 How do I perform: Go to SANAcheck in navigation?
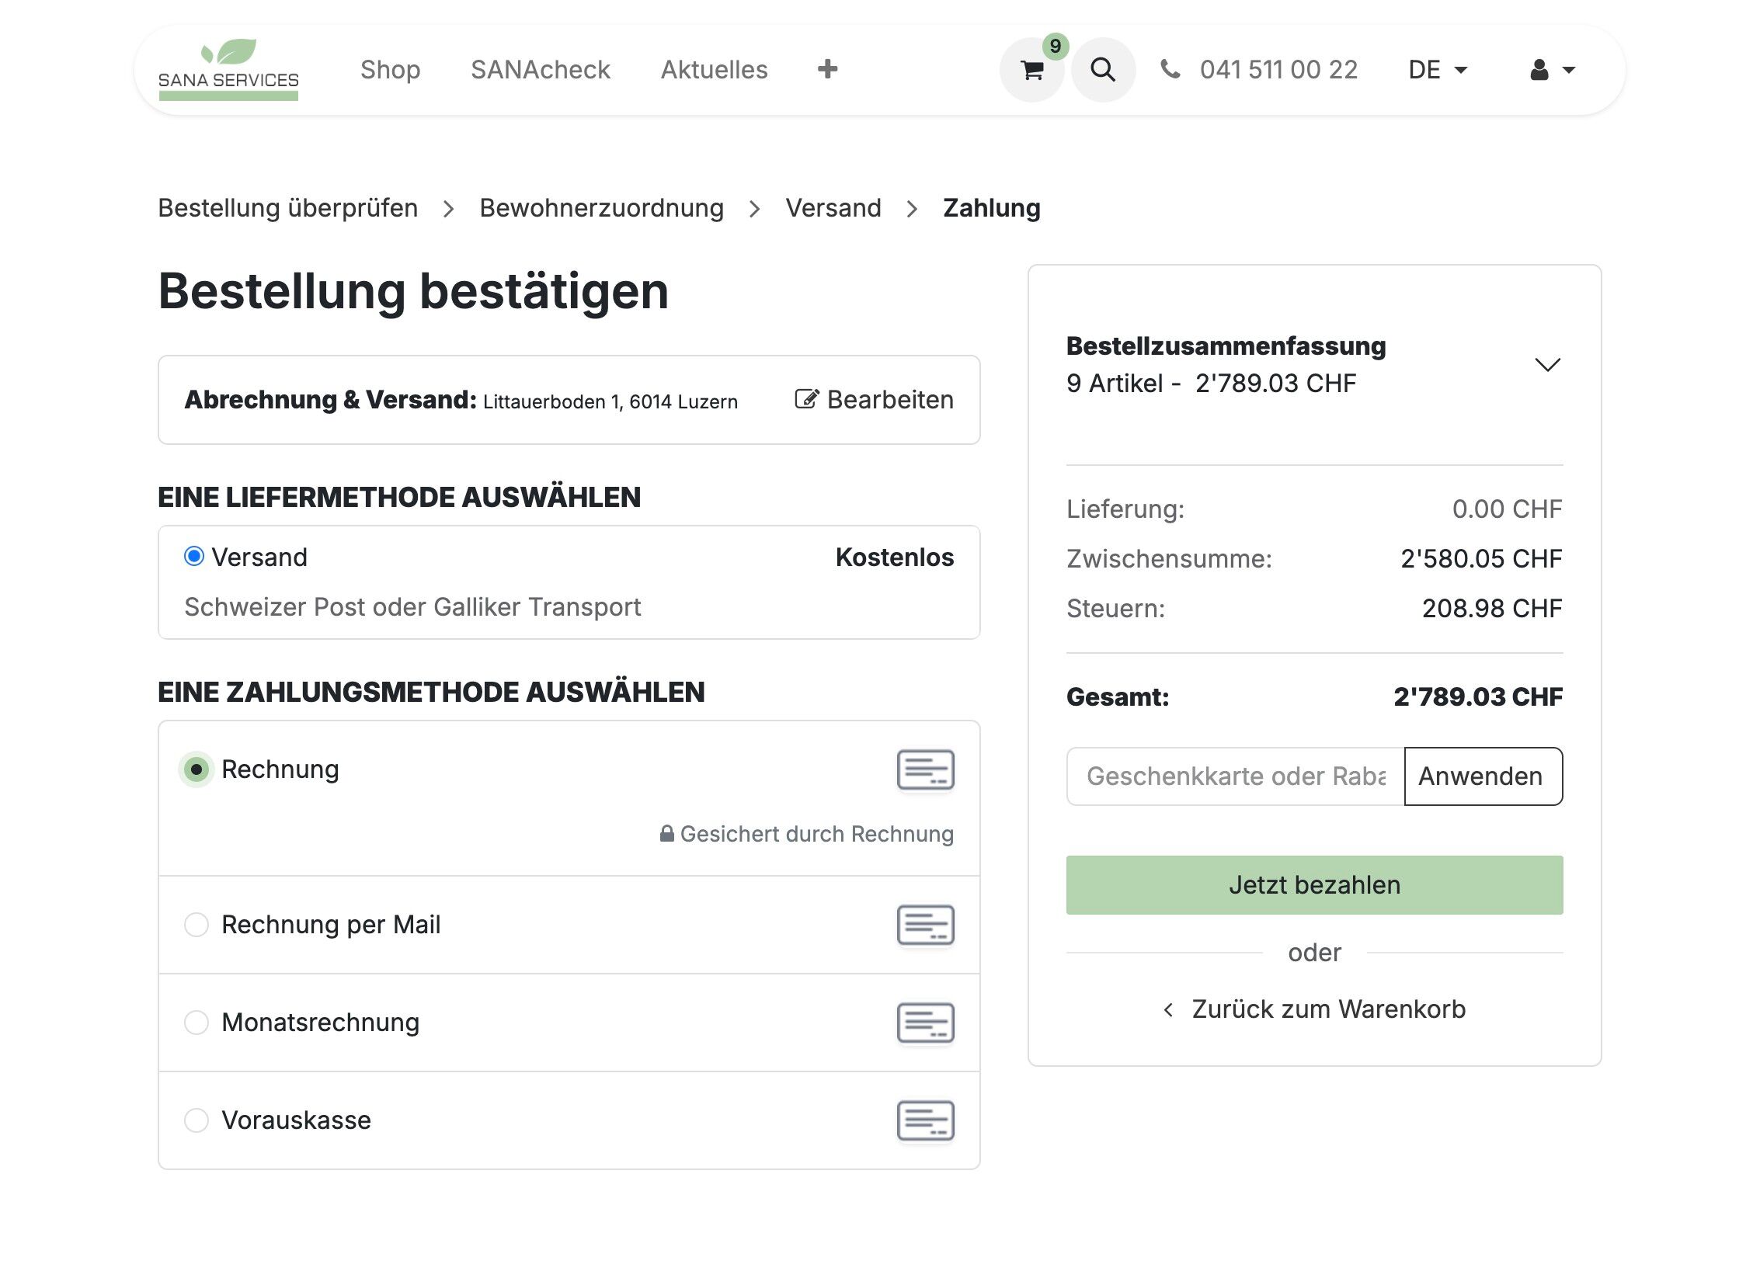point(541,70)
